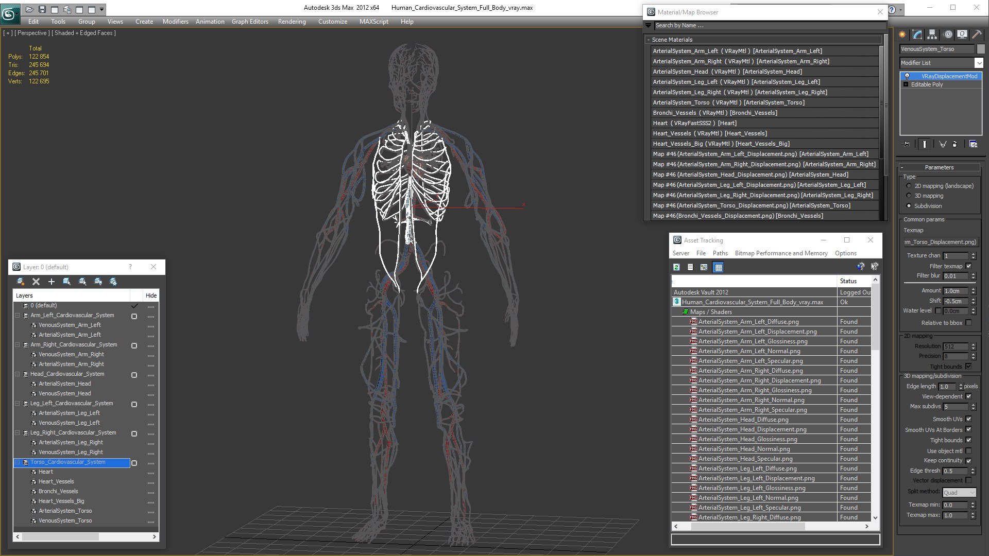Open the Modifier List dropdown
The image size is (989, 556).
tap(979, 63)
